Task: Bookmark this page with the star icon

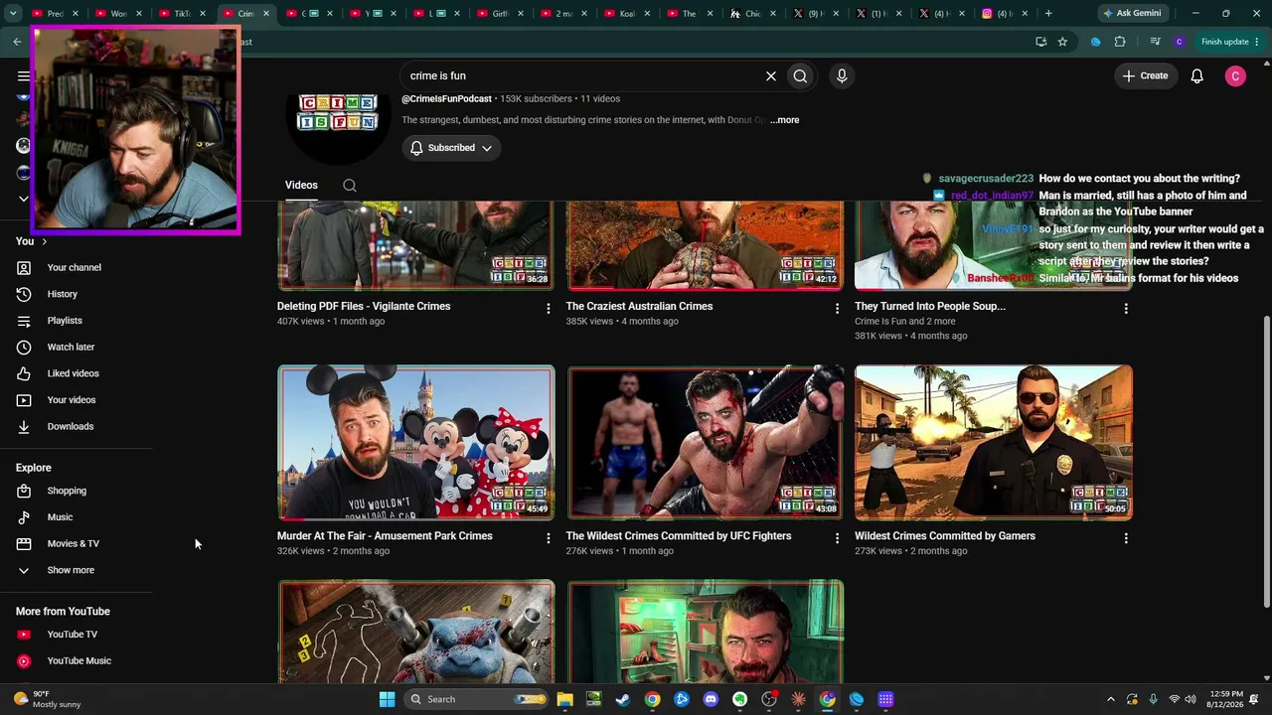Action: pos(1062,42)
